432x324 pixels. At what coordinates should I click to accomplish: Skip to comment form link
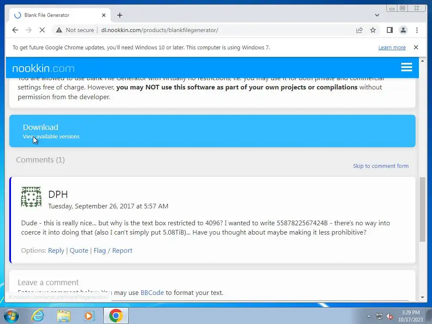click(x=381, y=166)
